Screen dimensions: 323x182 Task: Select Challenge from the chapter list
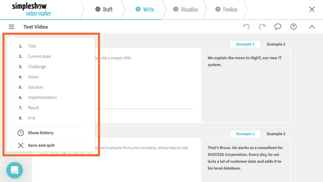tap(37, 67)
